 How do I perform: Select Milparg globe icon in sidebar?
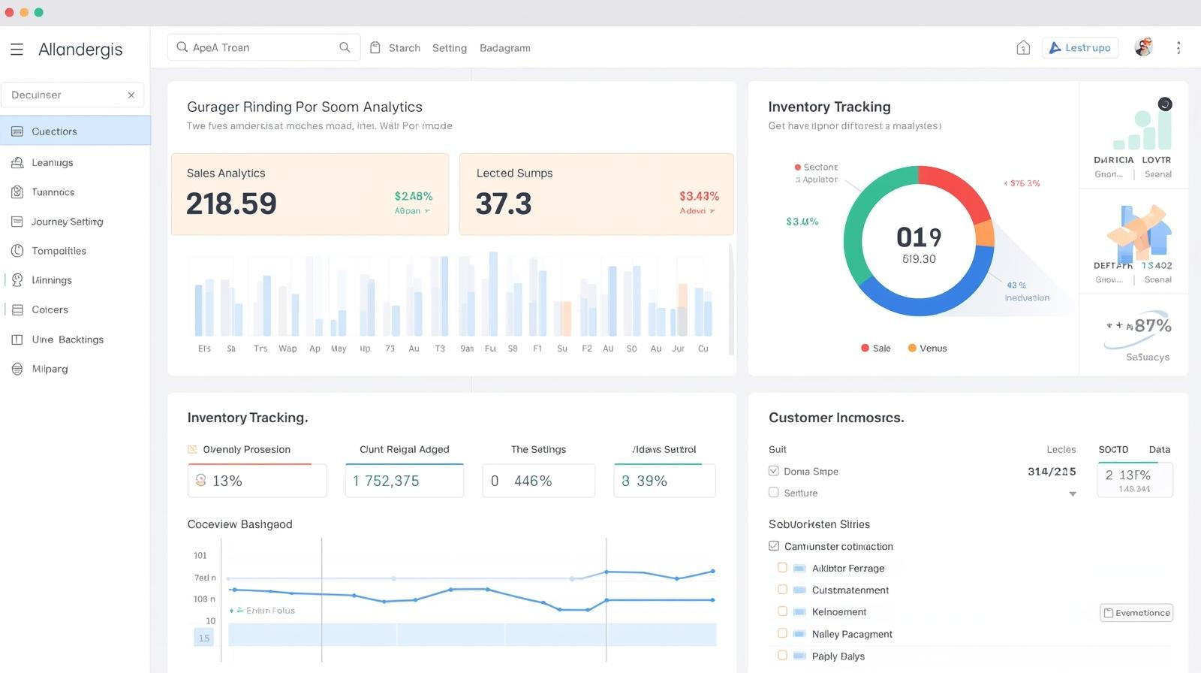(17, 369)
